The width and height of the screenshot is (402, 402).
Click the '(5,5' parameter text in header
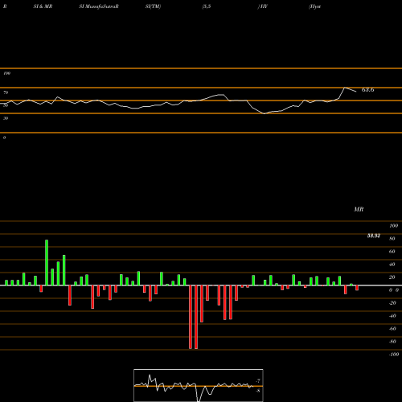click(x=207, y=6)
